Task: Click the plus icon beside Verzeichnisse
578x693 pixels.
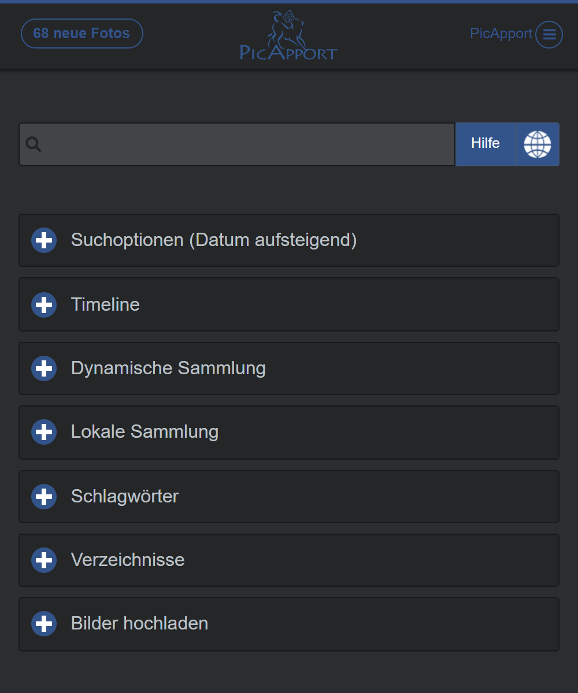Action: point(44,560)
